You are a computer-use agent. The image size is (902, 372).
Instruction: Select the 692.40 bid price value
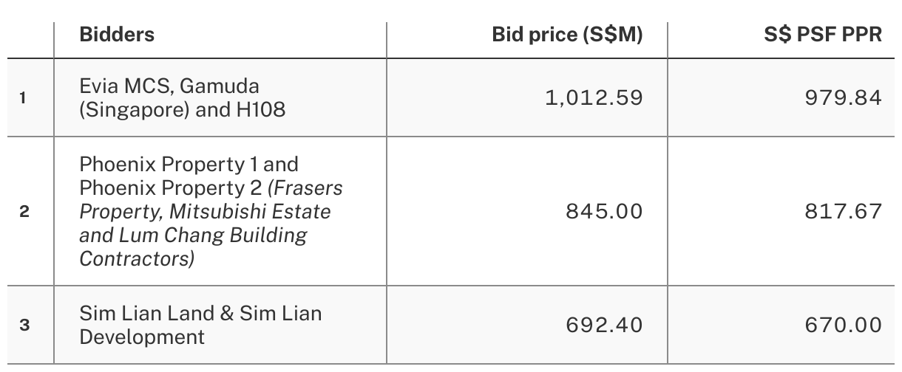coord(604,325)
